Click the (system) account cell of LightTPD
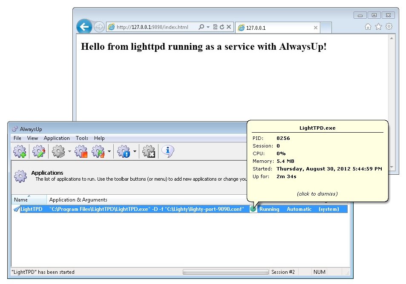 coord(328,209)
